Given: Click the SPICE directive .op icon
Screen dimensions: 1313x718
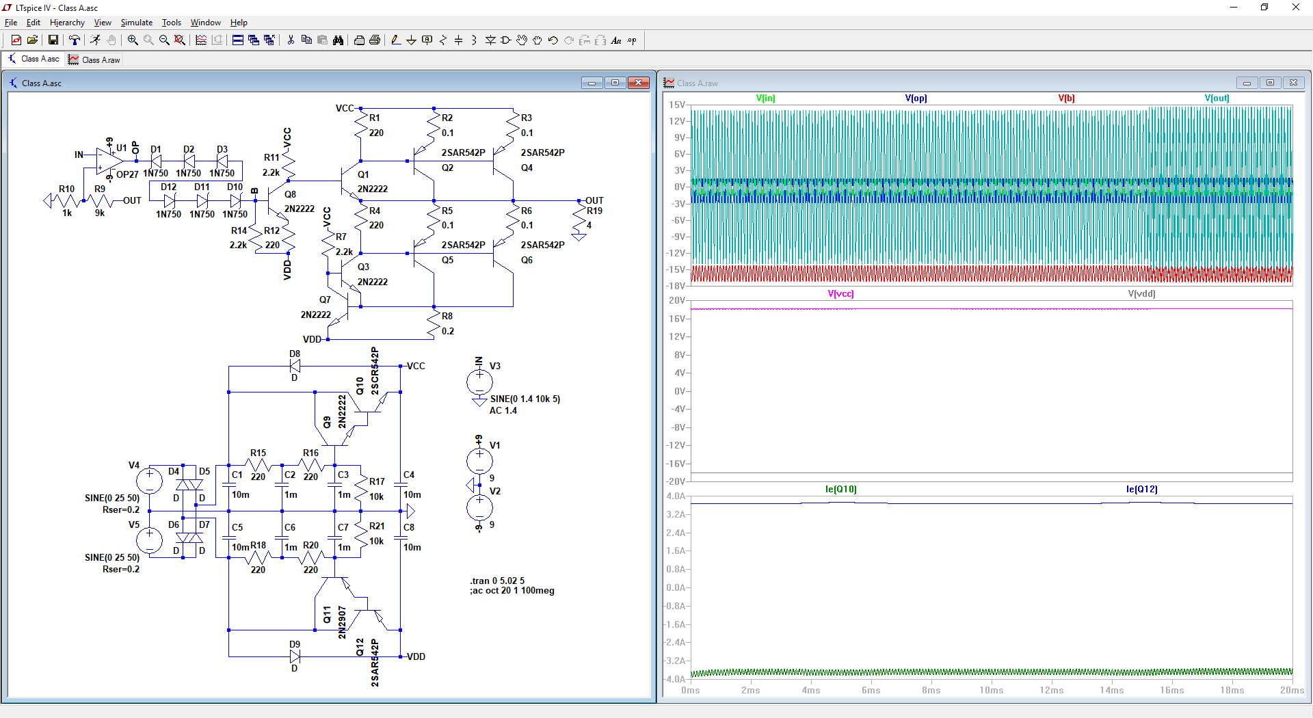Looking at the screenshot, I should point(632,40).
